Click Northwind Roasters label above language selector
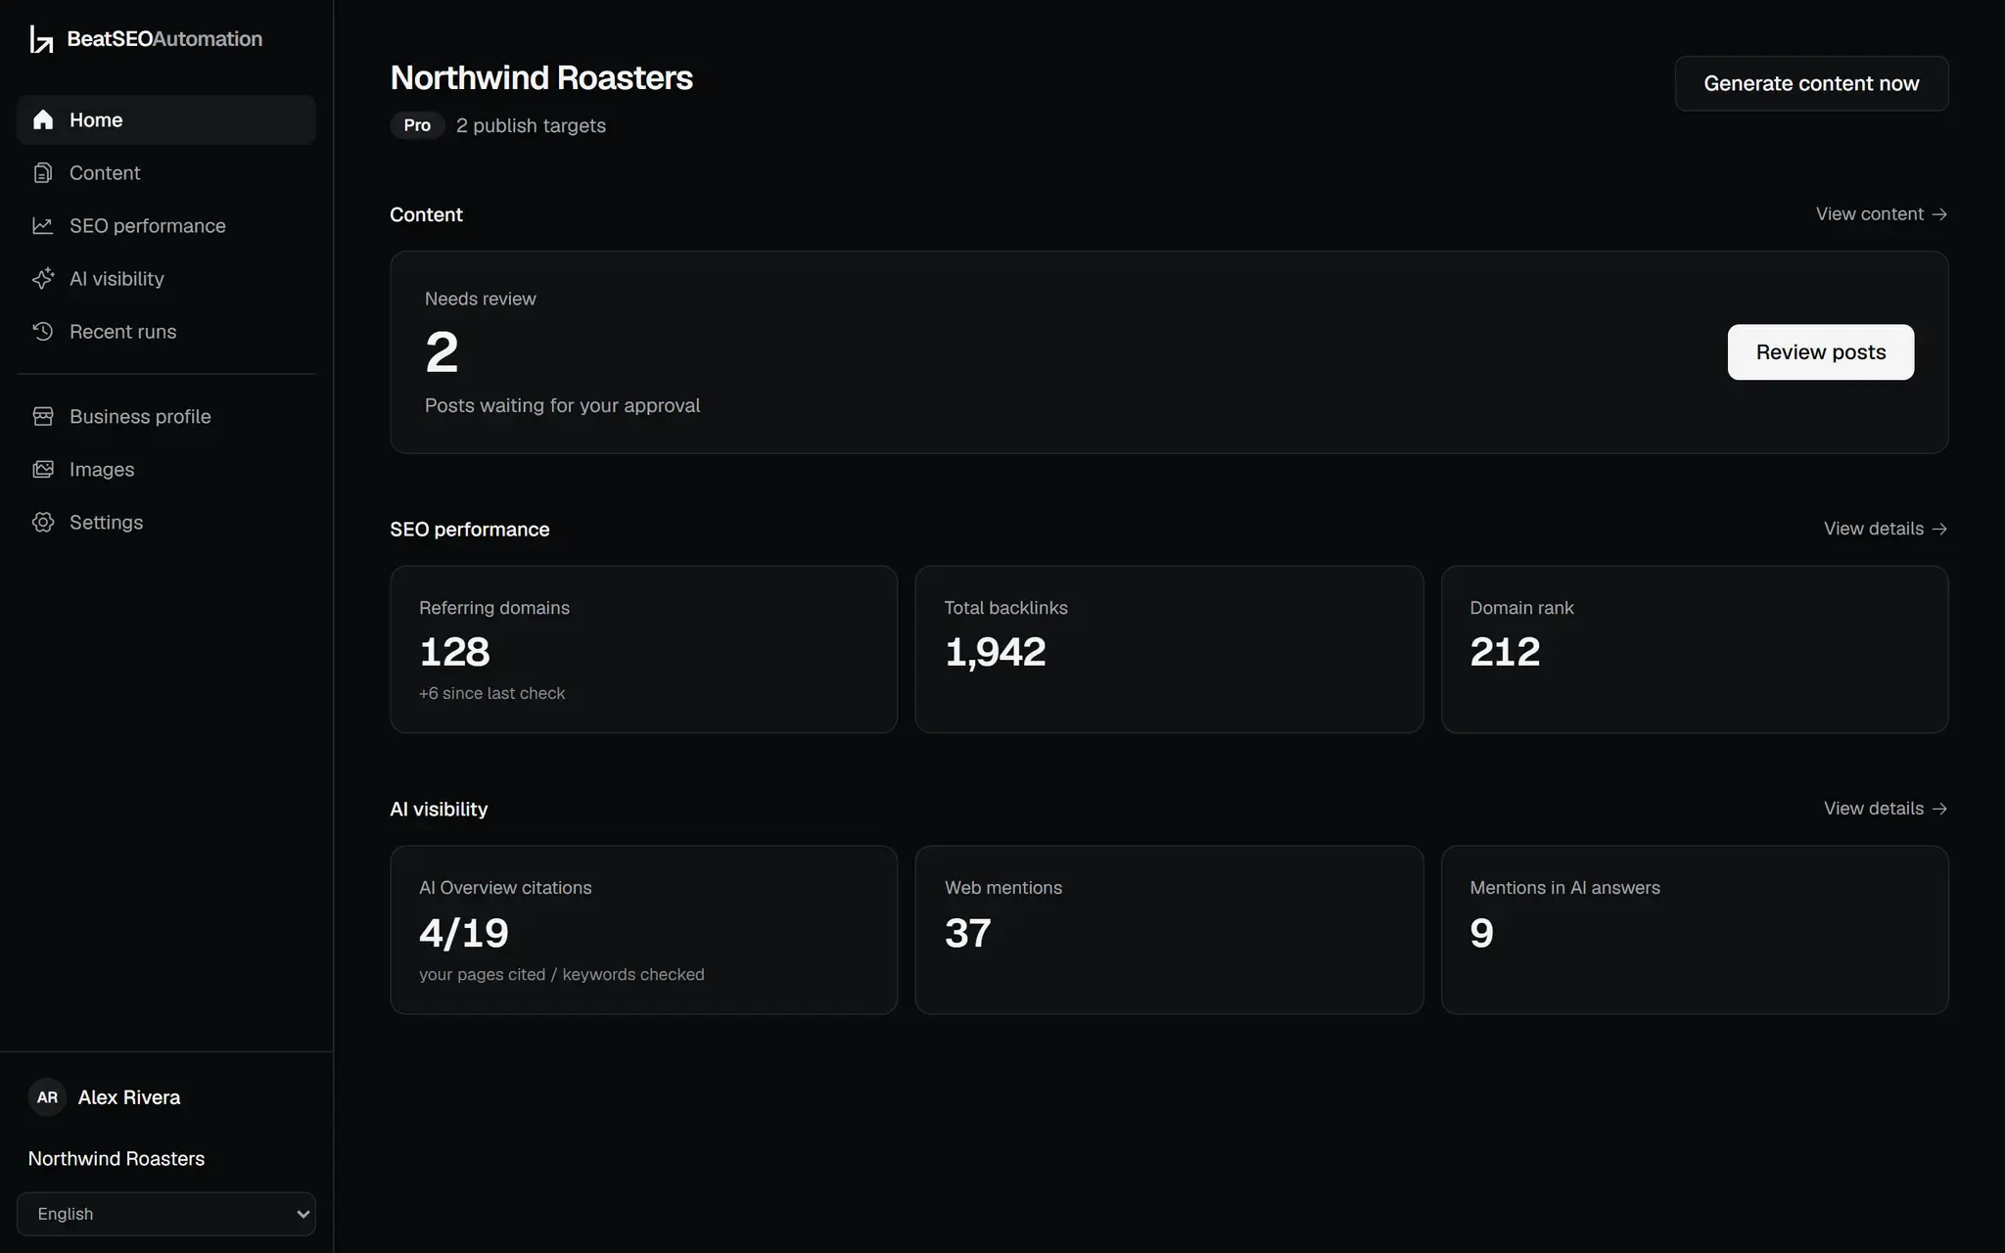2005x1253 pixels. pyautogui.click(x=117, y=1159)
